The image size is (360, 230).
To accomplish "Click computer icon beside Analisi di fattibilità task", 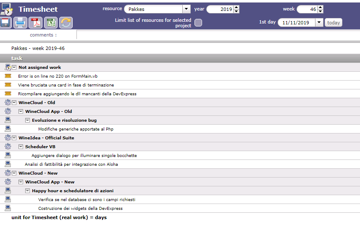I will pos(8,164).
